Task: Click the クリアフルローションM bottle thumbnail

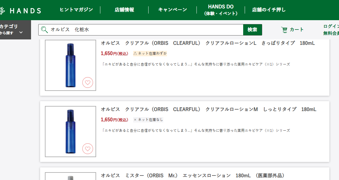Action: tap(71, 131)
